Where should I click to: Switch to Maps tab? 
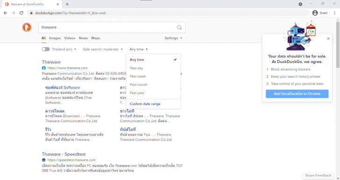tap(96, 38)
